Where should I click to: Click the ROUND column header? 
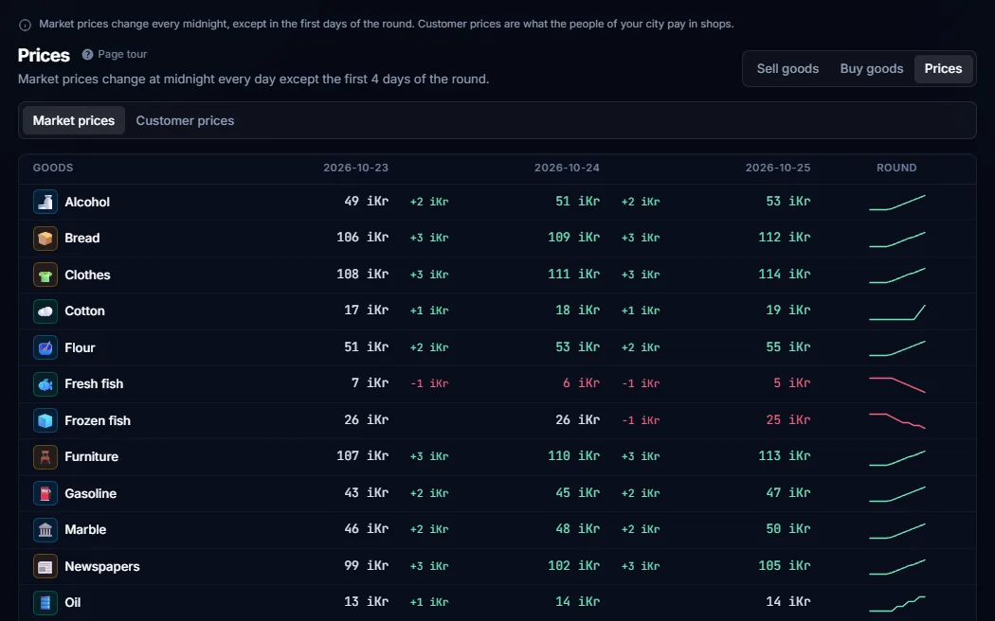pos(896,168)
